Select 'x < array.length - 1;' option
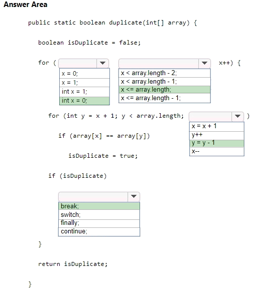 coord(165,82)
